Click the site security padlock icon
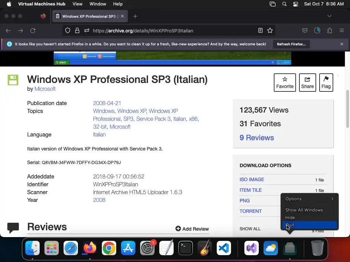Screen dimensions: 350x262 tap(77, 30)
